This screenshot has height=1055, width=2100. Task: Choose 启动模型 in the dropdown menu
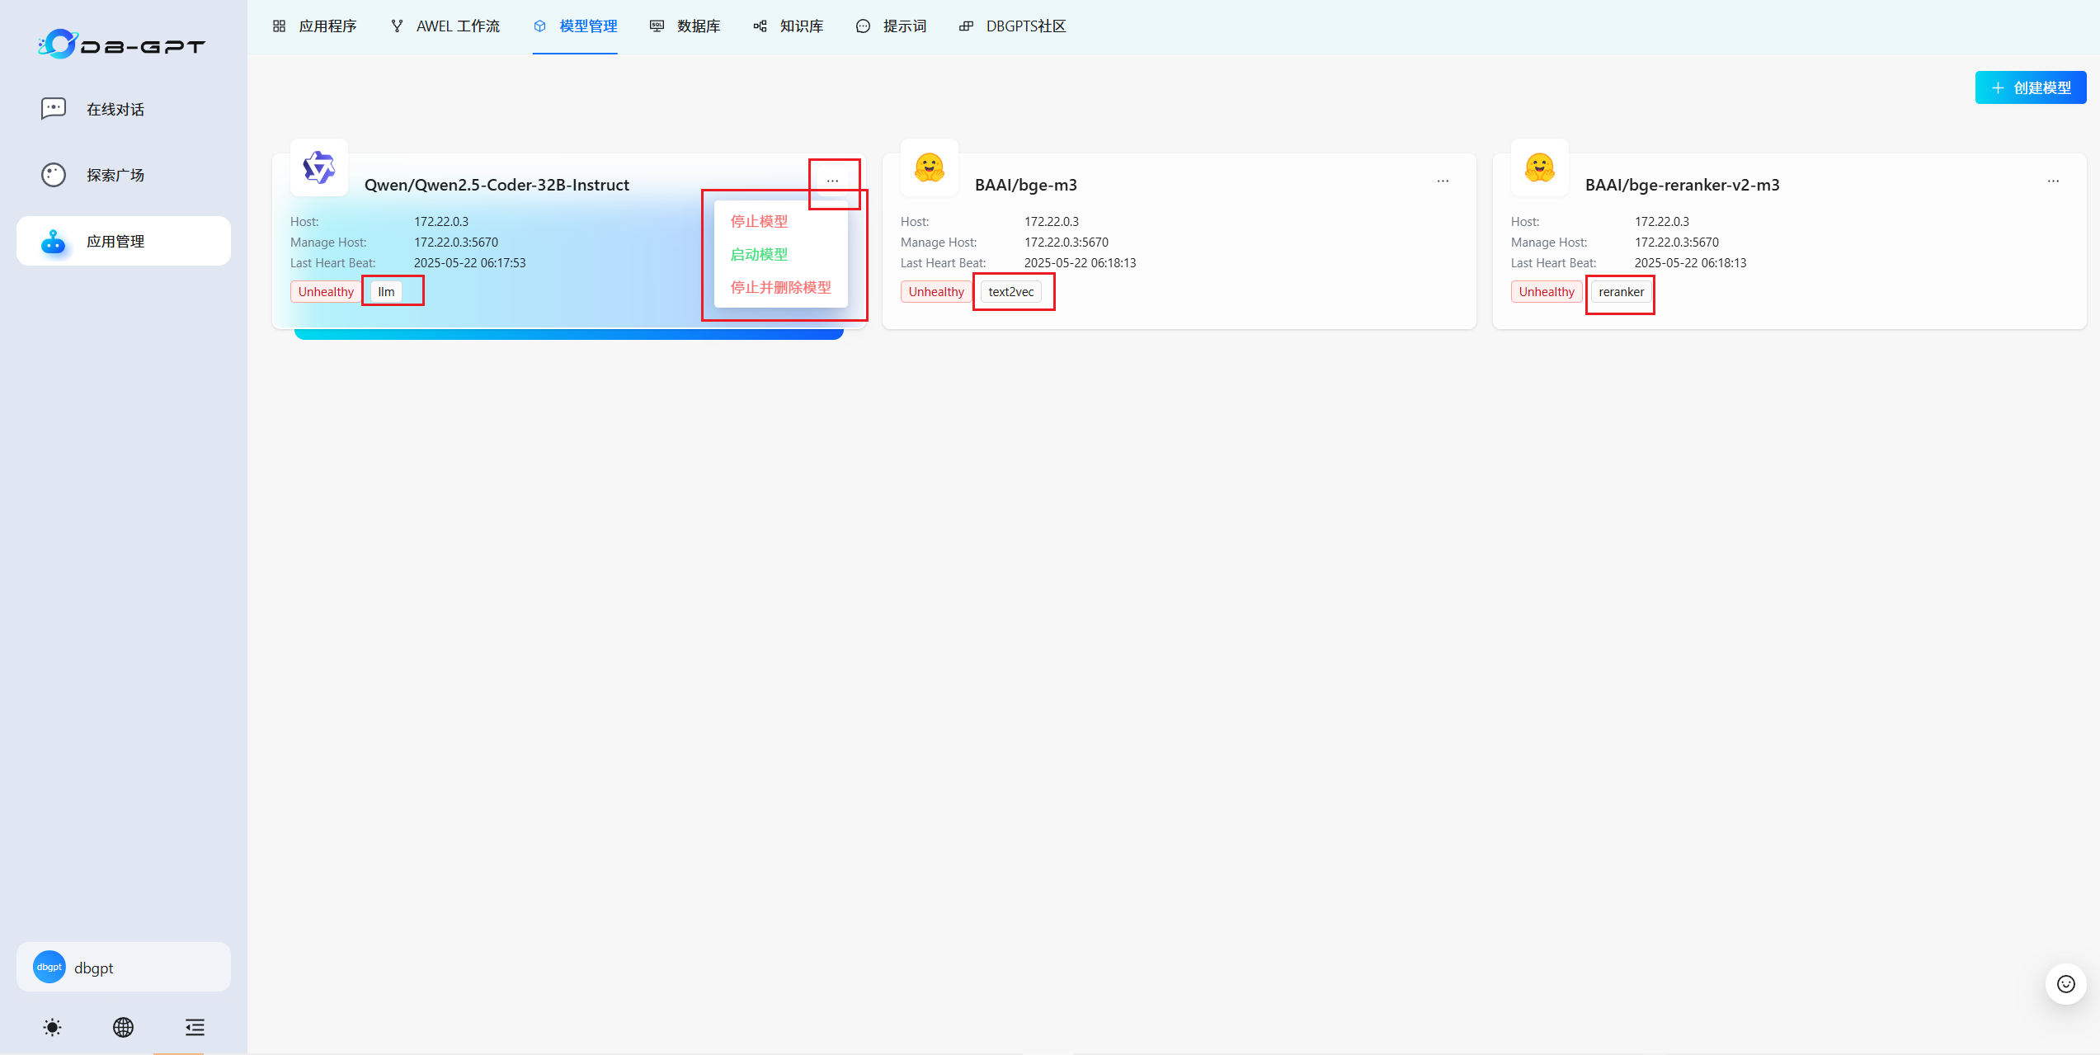pyautogui.click(x=759, y=254)
